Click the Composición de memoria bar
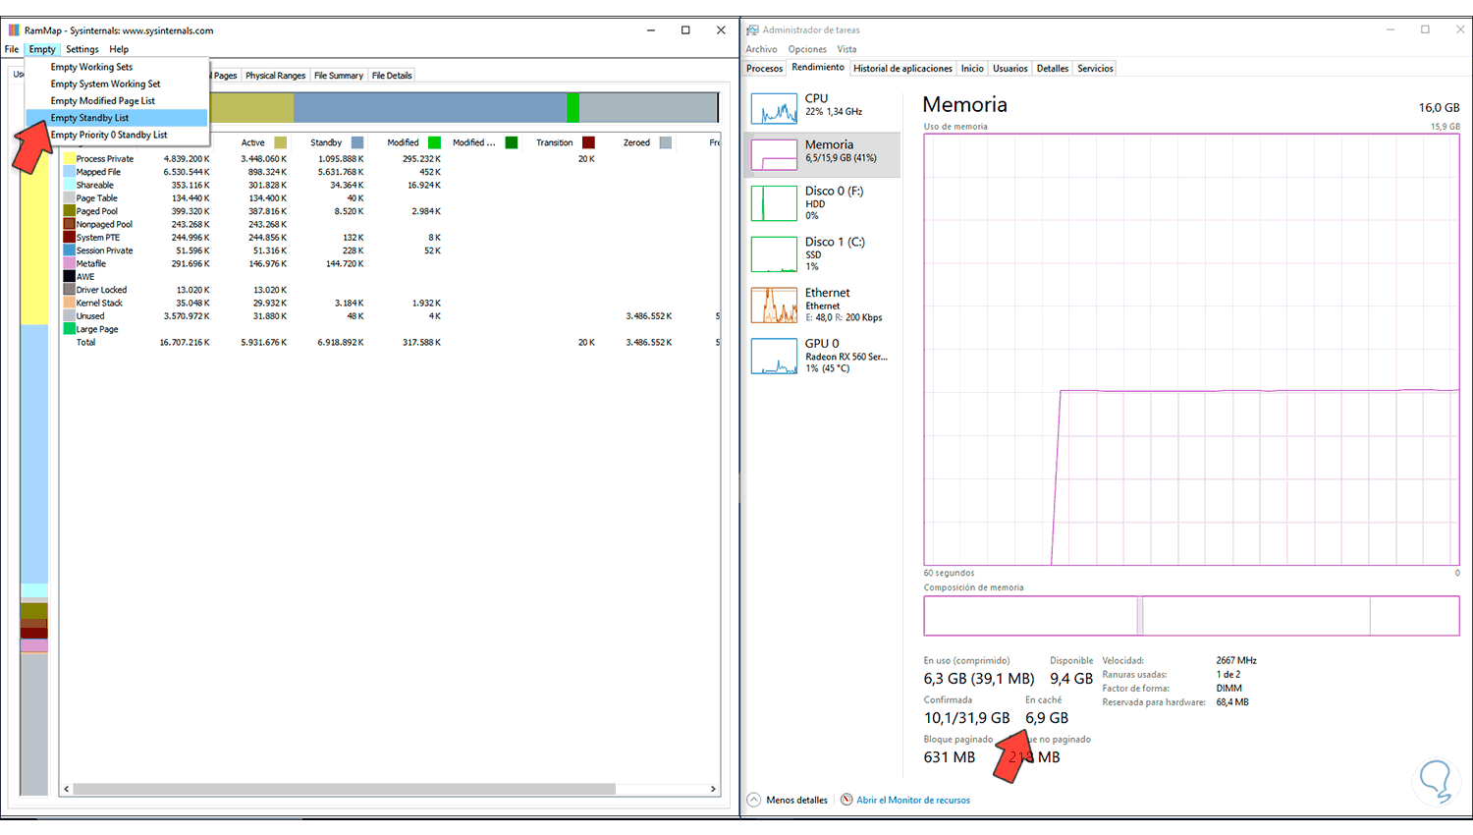1473x835 pixels. (1191, 616)
